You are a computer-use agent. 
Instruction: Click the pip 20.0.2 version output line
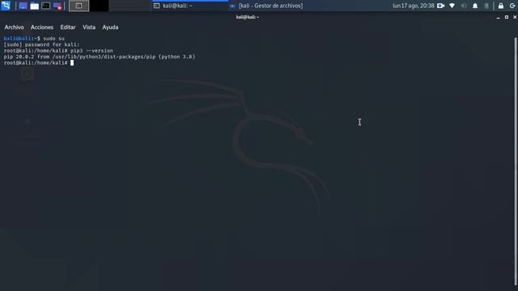point(100,57)
